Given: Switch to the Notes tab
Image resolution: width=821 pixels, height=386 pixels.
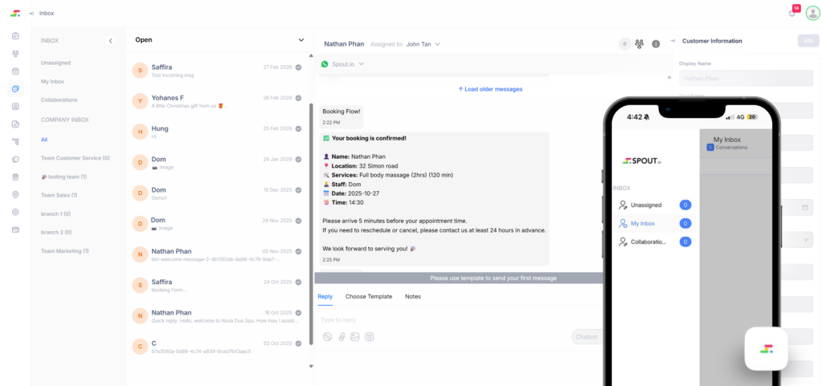Looking at the screenshot, I should (x=413, y=297).
